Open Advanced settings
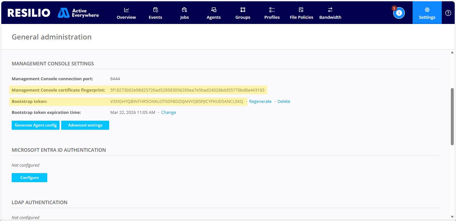The width and height of the screenshot is (456, 221). pos(85,125)
